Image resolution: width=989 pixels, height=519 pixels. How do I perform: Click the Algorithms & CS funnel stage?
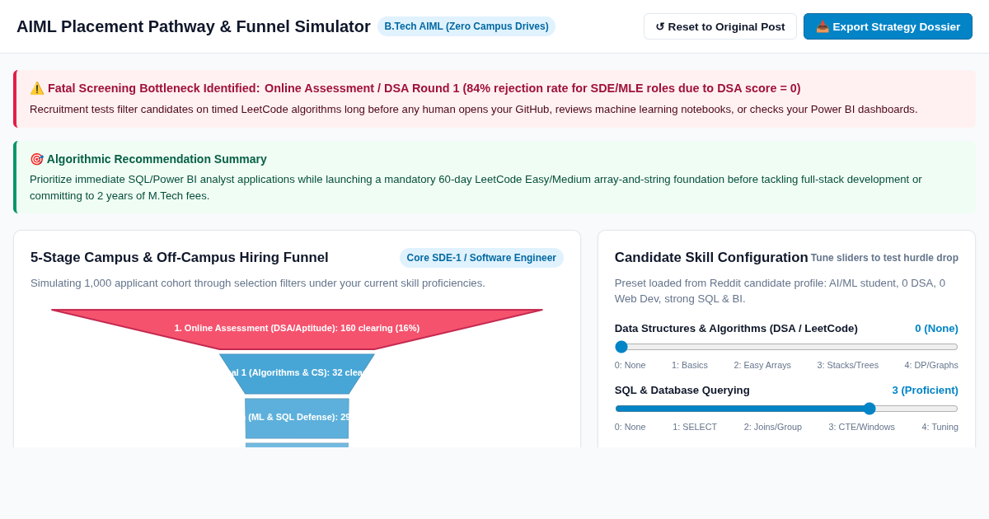click(x=297, y=373)
